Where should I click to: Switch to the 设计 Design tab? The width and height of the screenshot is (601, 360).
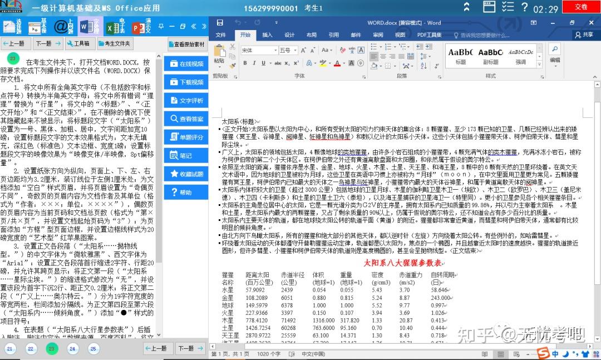click(289, 35)
